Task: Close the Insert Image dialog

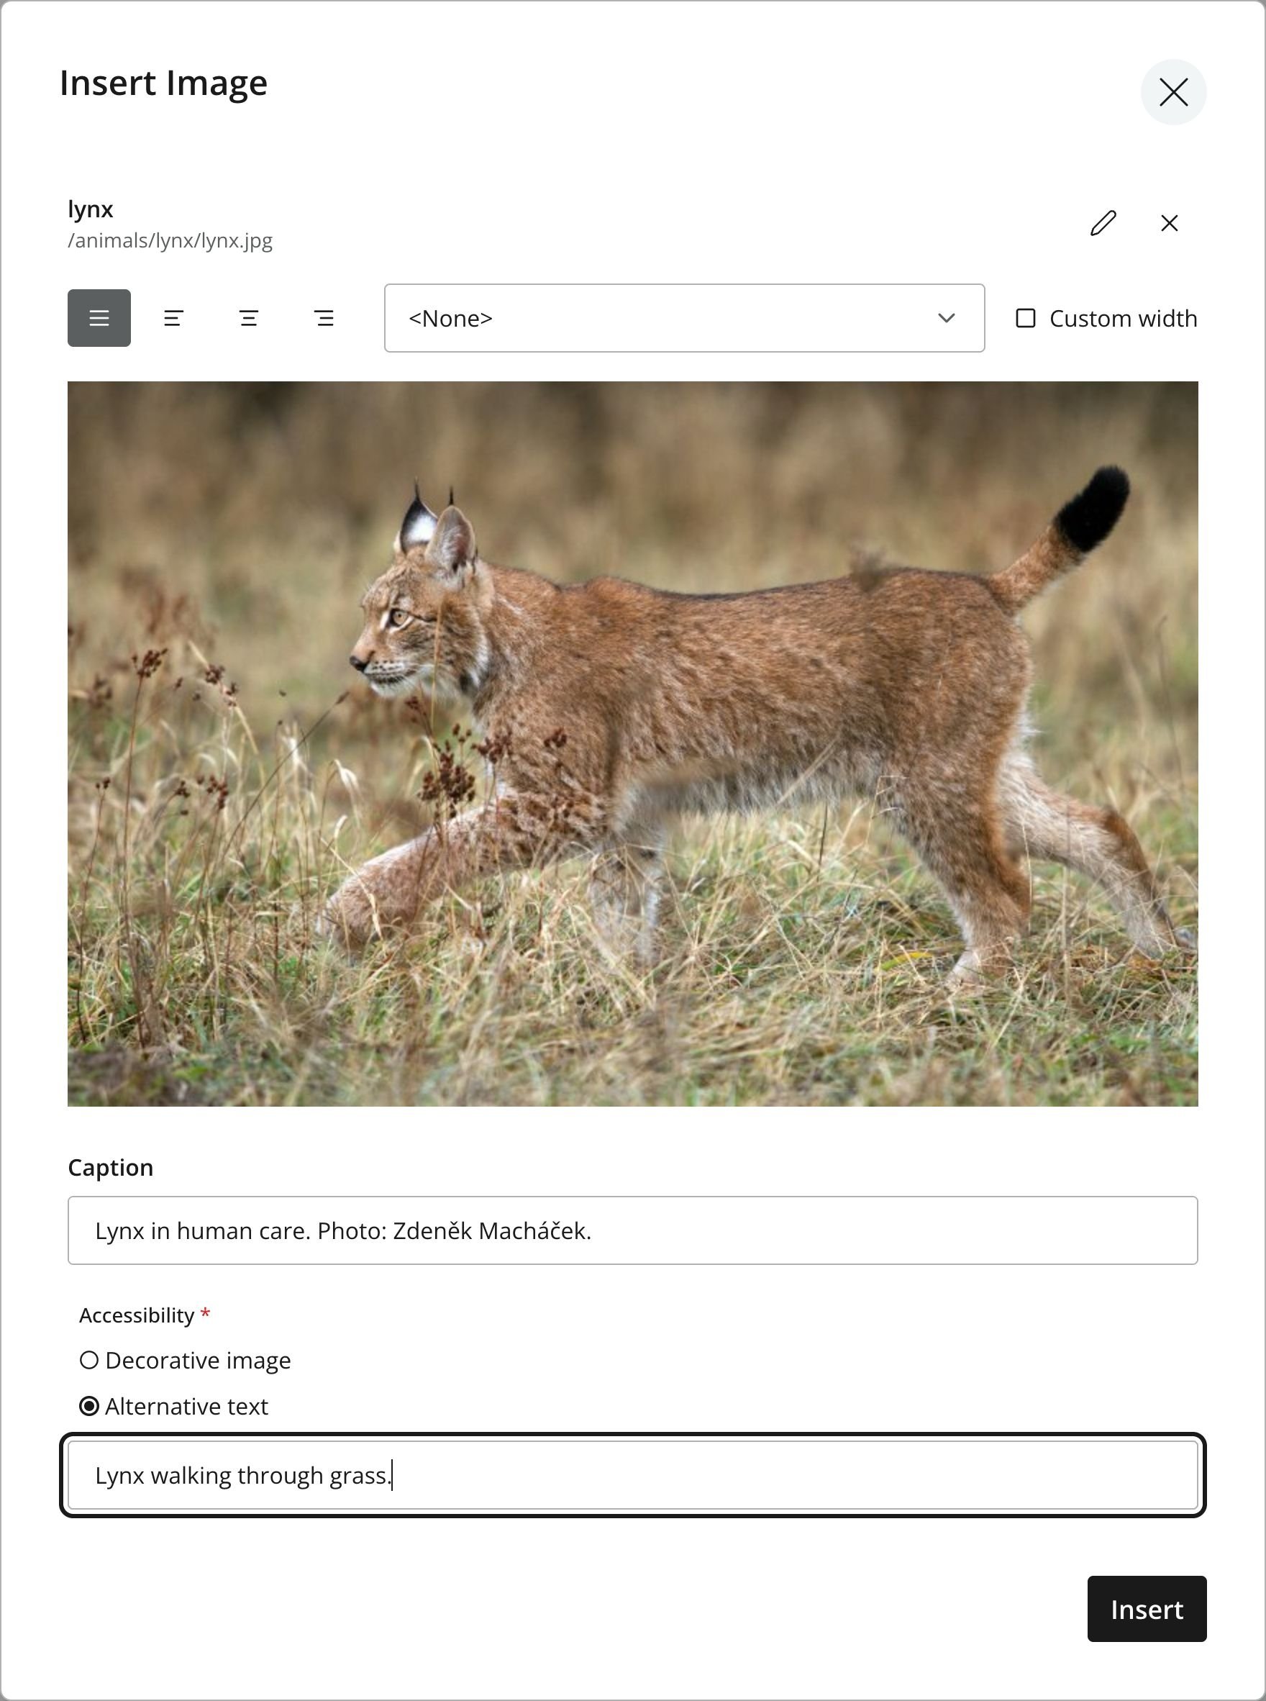Action: 1173,92
